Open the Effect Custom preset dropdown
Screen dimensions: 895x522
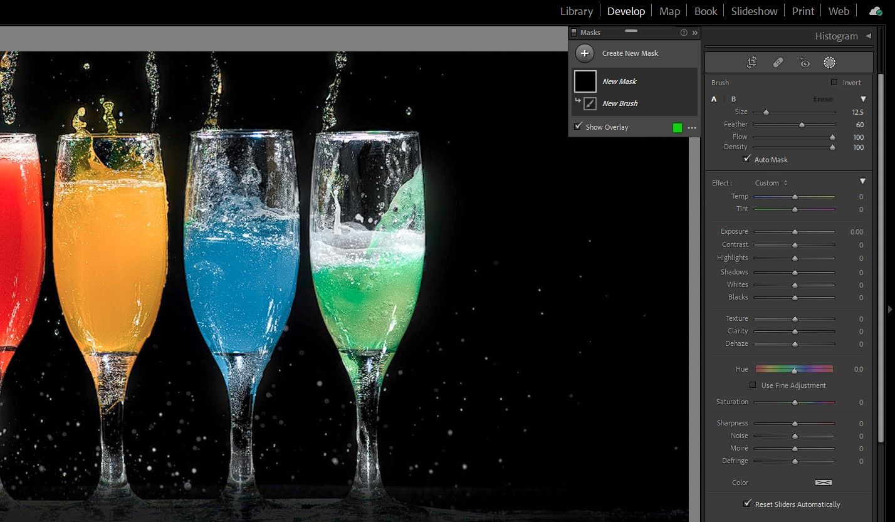(772, 183)
